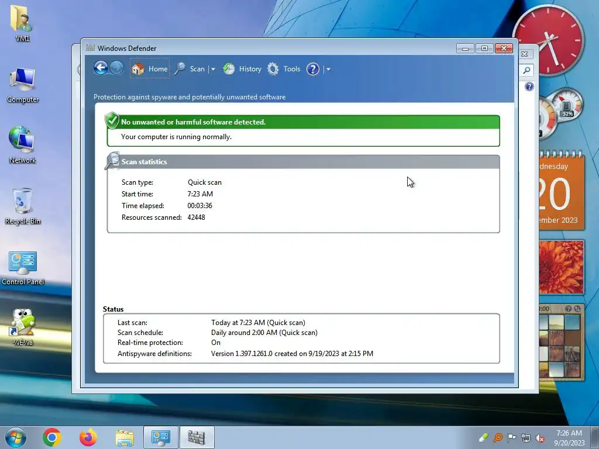Close the Windows Defender window
The width and height of the screenshot is (599, 449).
[x=504, y=49]
